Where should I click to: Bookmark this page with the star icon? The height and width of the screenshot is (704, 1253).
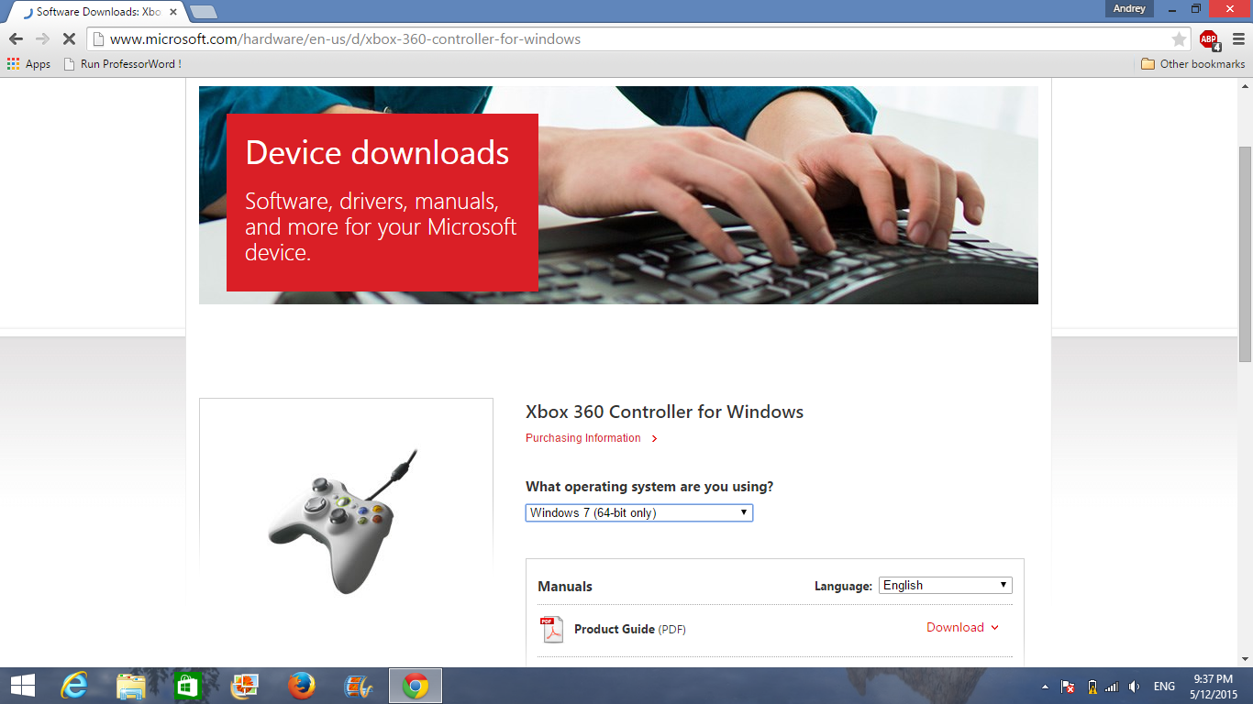1179,39
